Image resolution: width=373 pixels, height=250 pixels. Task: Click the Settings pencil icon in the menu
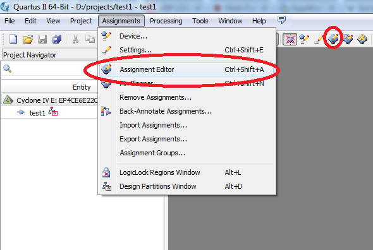click(x=106, y=50)
